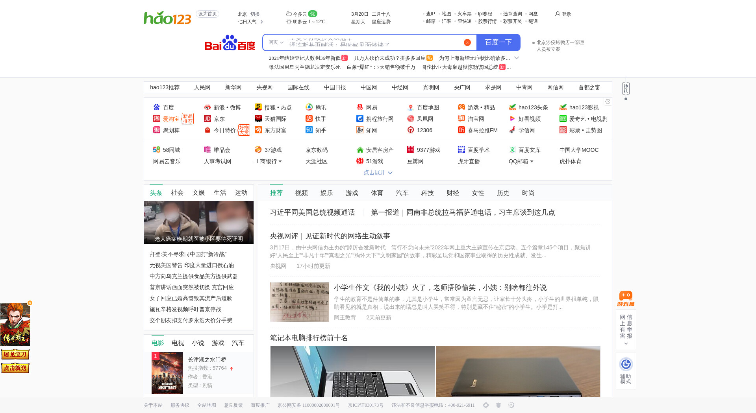Select the 小说 ranking tab
The image size is (756, 413).
tap(198, 343)
